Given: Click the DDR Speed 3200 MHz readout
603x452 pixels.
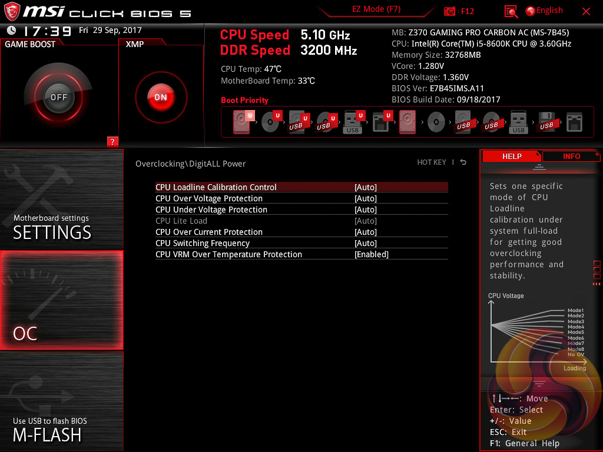Looking at the screenshot, I should tap(289, 51).
